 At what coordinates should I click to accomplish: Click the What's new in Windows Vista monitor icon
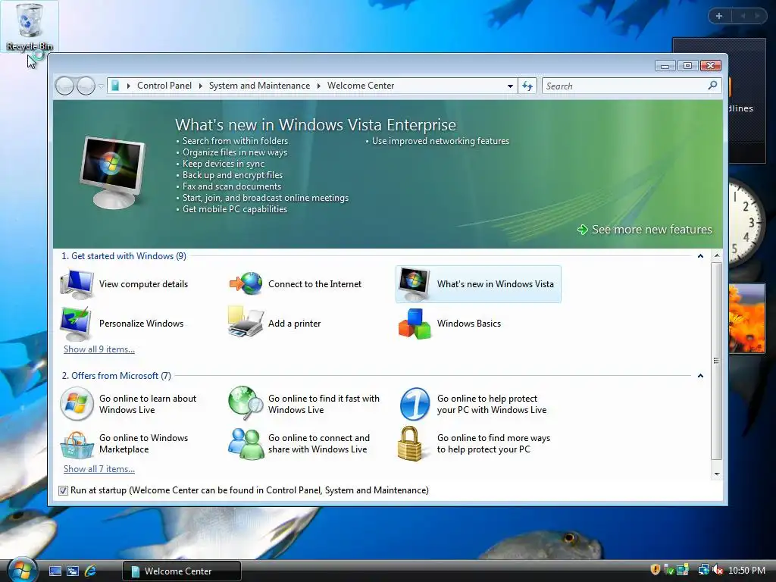(415, 284)
